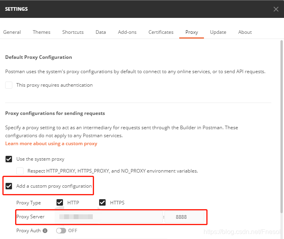Viewport: 284px width, 239px height.
Task: Tick the Respect HTTP_PROXY environment variables checkbox
Action: (20, 171)
